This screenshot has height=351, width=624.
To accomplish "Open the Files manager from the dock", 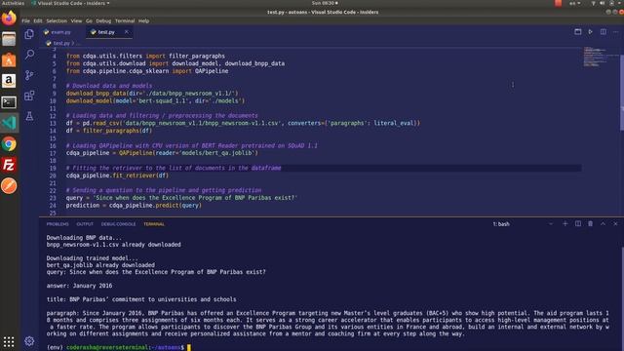I will (9, 39).
